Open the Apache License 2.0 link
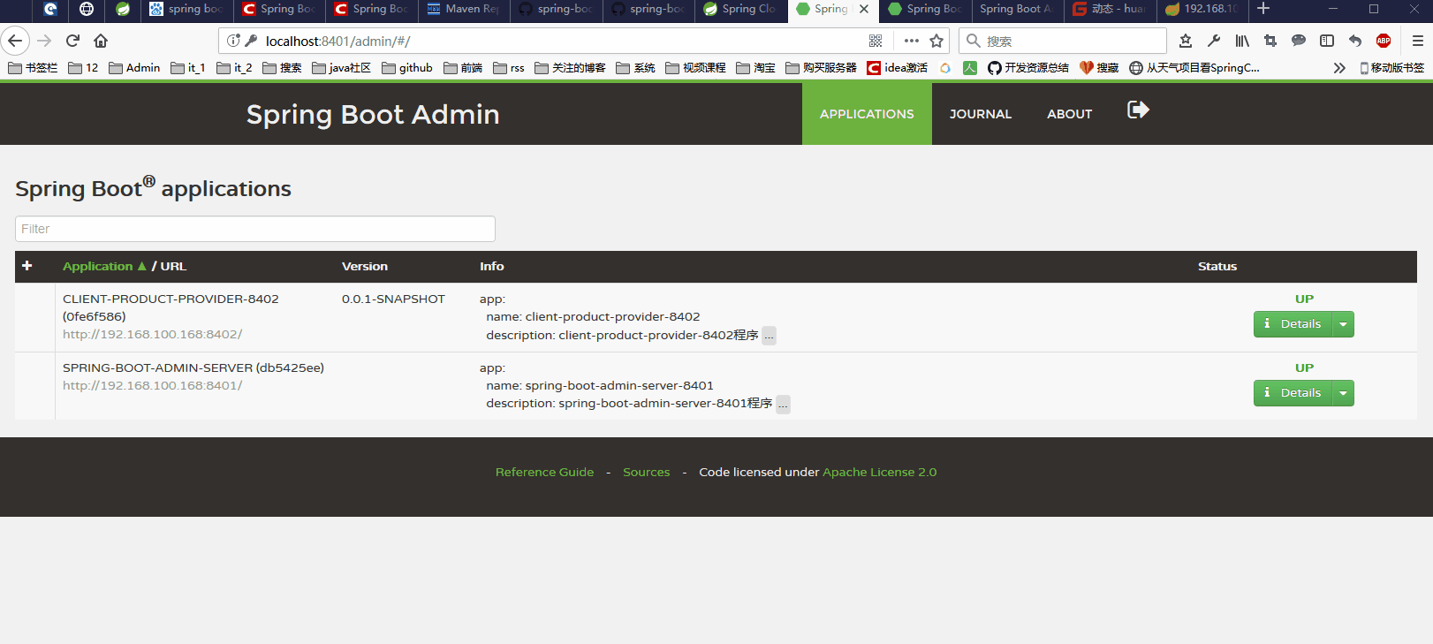Screen dimensions: 1433x644 (x=880, y=473)
